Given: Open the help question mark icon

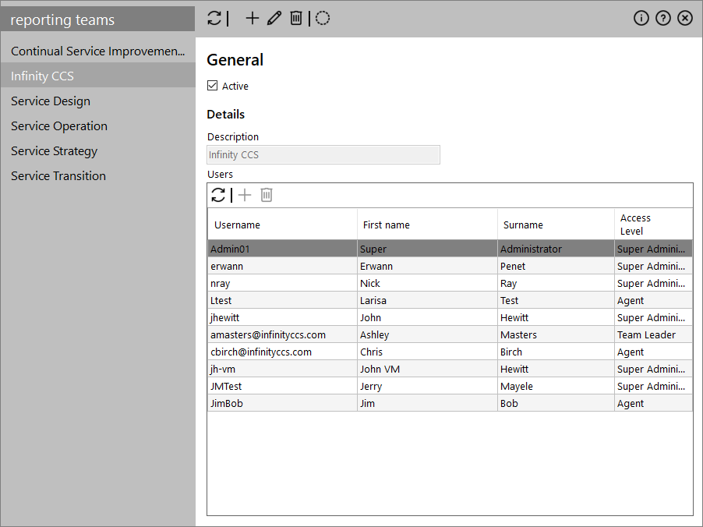Looking at the screenshot, I should coord(663,18).
